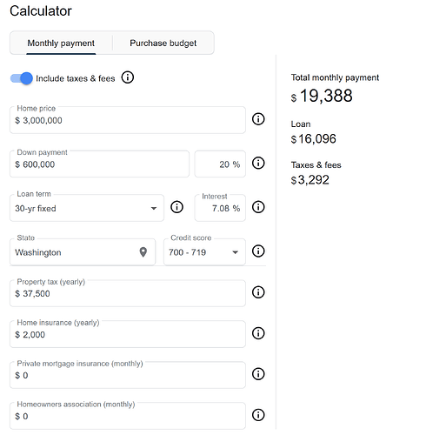The image size is (446, 435).
Task: Show info for Loan term
Action: (x=176, y=207)
